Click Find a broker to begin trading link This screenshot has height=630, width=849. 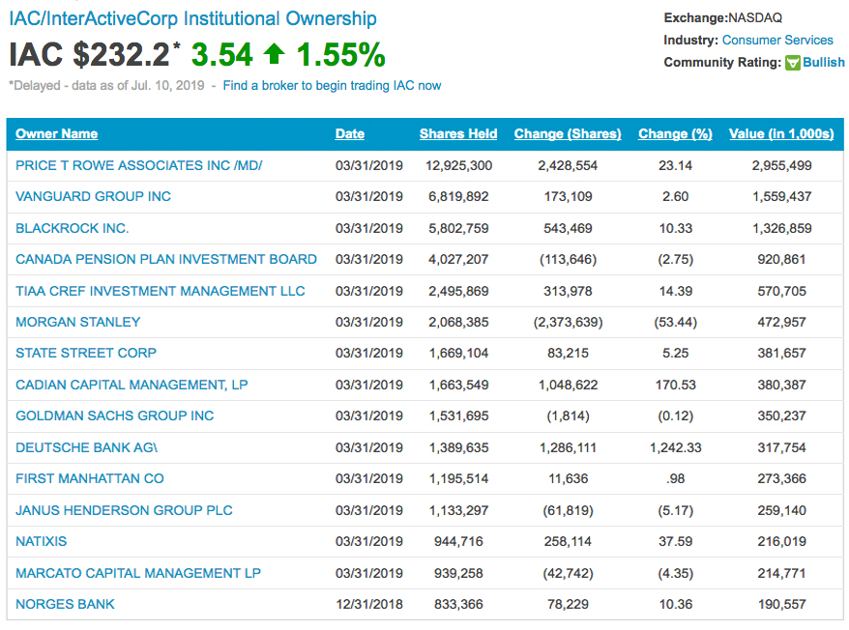point(332,86)
